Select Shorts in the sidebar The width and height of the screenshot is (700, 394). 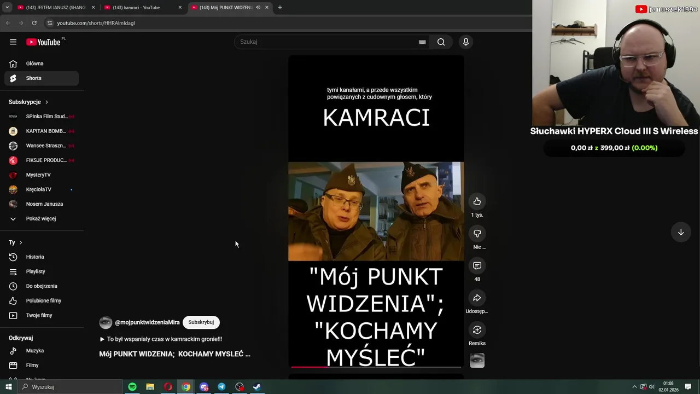(42, 78)
